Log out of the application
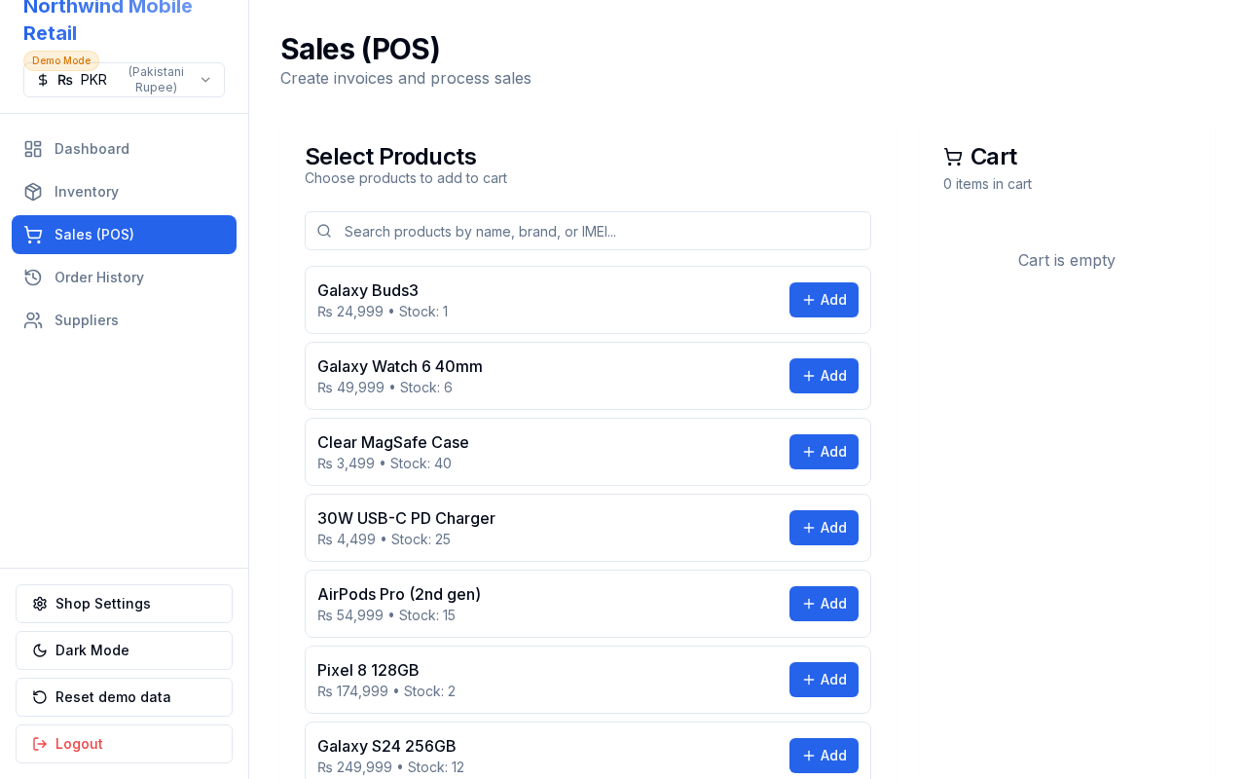This screenshot has height=779, width=1246. (124, 744)
